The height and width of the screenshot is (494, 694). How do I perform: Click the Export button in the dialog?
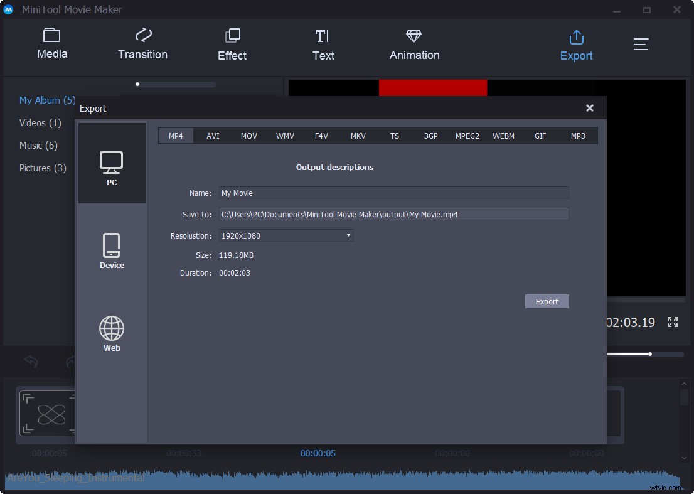point(547,301)
